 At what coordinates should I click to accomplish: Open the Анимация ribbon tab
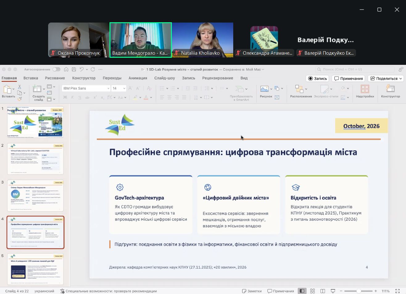[138, 78]
